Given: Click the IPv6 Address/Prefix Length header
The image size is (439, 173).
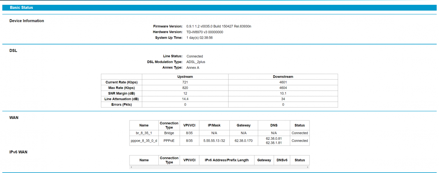Looking at the screenshot, I should pyautogui.click(x=227, y=160).
